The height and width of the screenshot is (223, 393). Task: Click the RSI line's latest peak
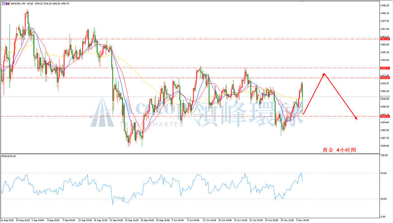(x=301, y=172)
